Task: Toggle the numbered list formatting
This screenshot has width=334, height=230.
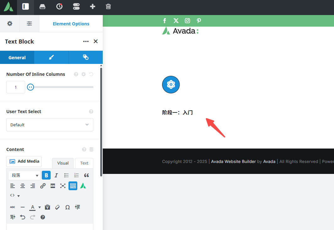Action: click(76, 175)
